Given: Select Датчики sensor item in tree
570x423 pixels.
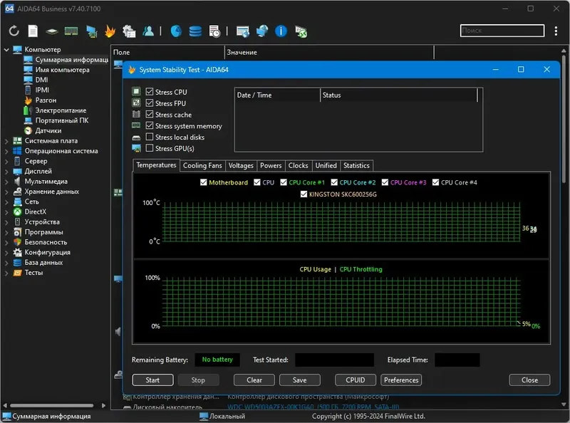Looking at the screenshot, I should click(x=48, y=130).
